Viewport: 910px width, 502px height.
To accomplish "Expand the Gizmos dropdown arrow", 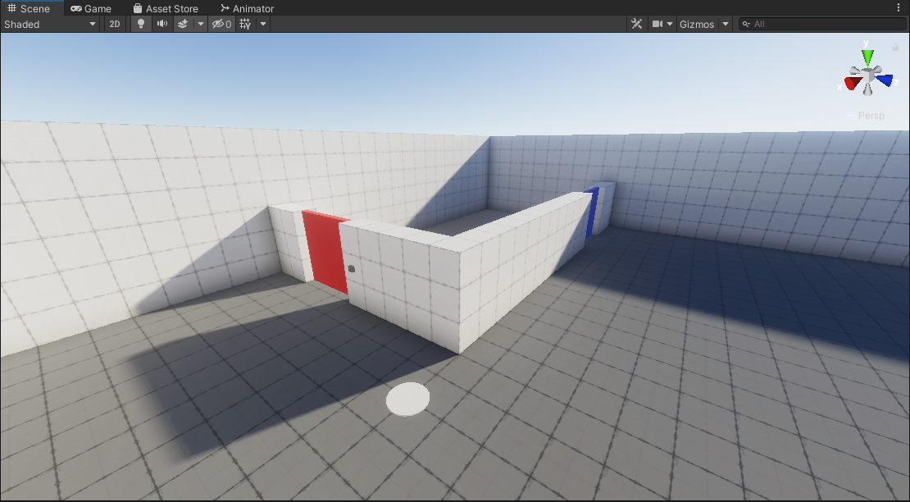I will 725,24.
